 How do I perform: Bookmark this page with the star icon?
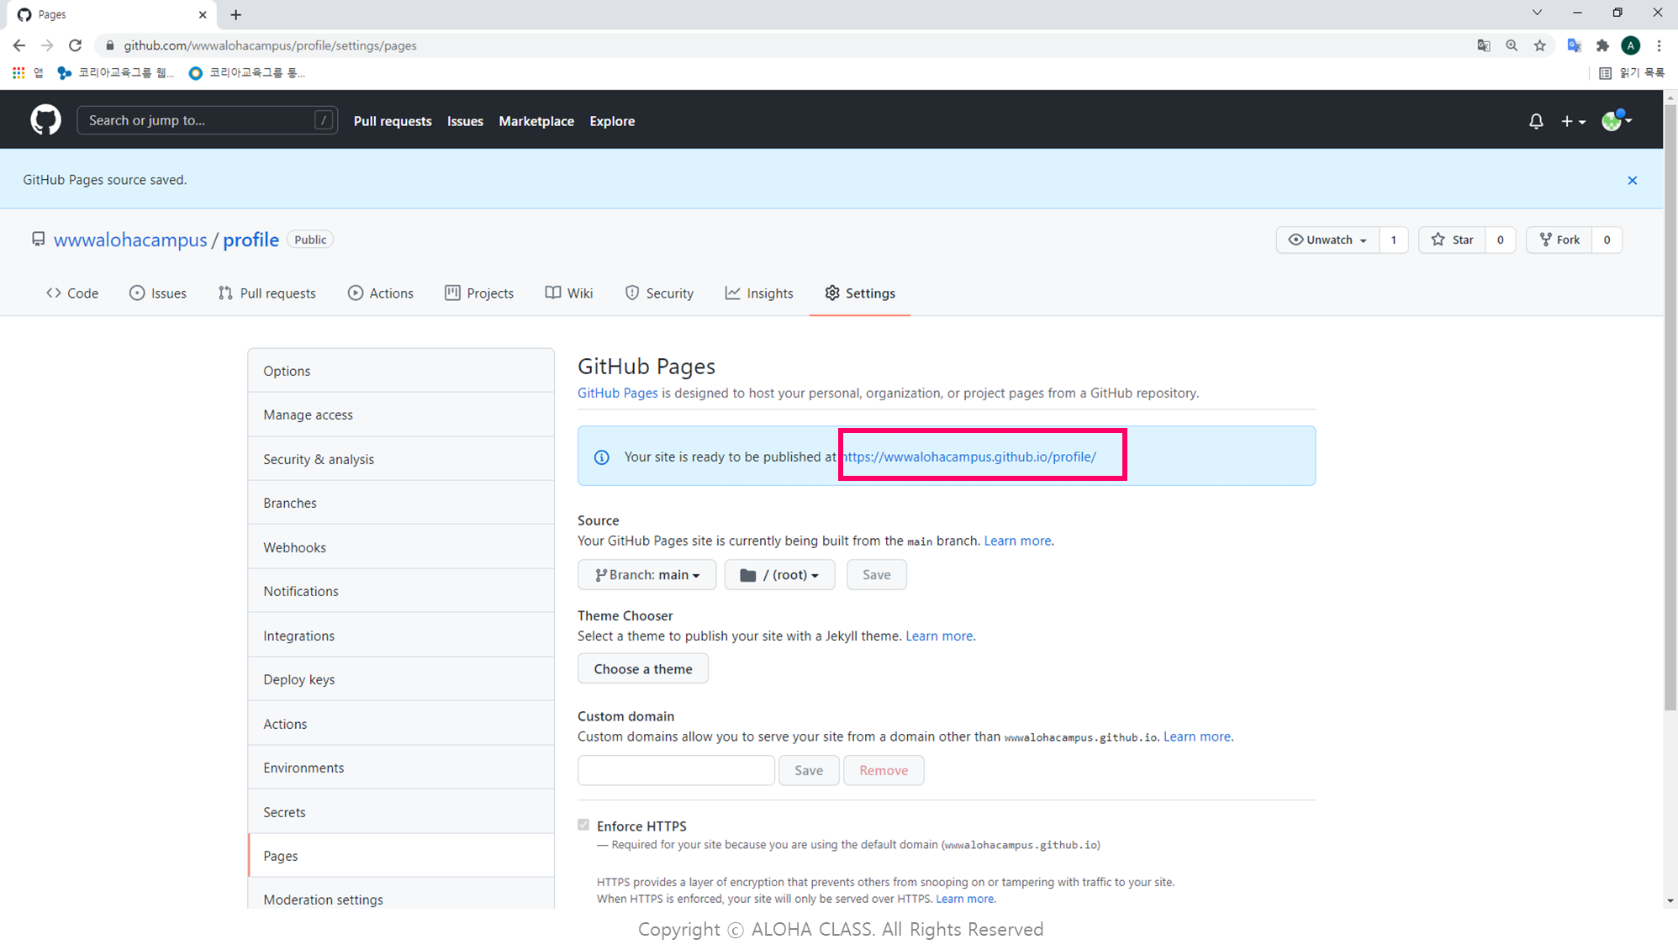(x=1539, y=45)
